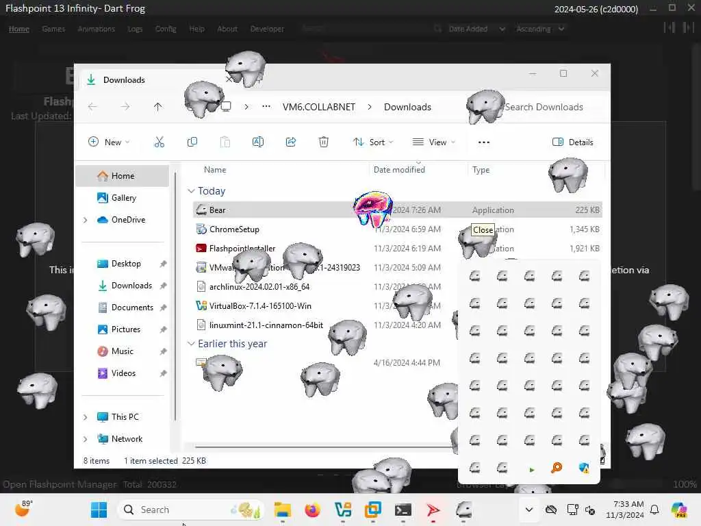Open VMware Workstation taskbar icon
701x526 pixels.
(373, 510)
